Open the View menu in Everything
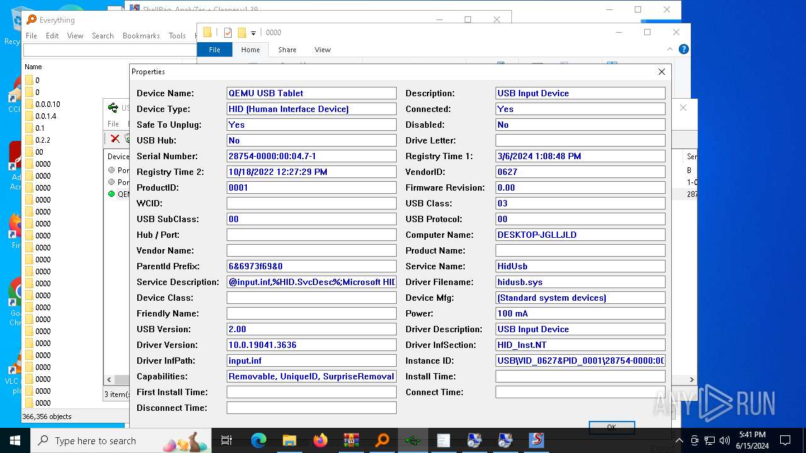Screen dimensions: 806x453 [75, 36]
